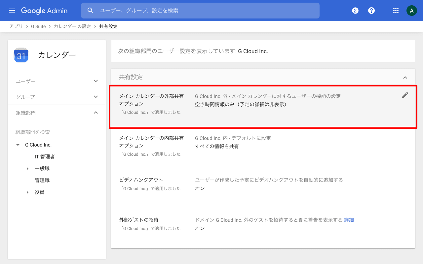Expand the 一般職 tree arrow
The image size is (423, 264).
pos(27,169)
